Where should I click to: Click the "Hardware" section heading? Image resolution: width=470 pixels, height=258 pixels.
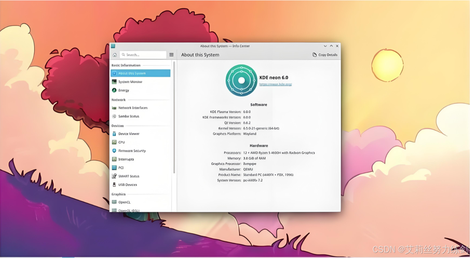(259, 146)
